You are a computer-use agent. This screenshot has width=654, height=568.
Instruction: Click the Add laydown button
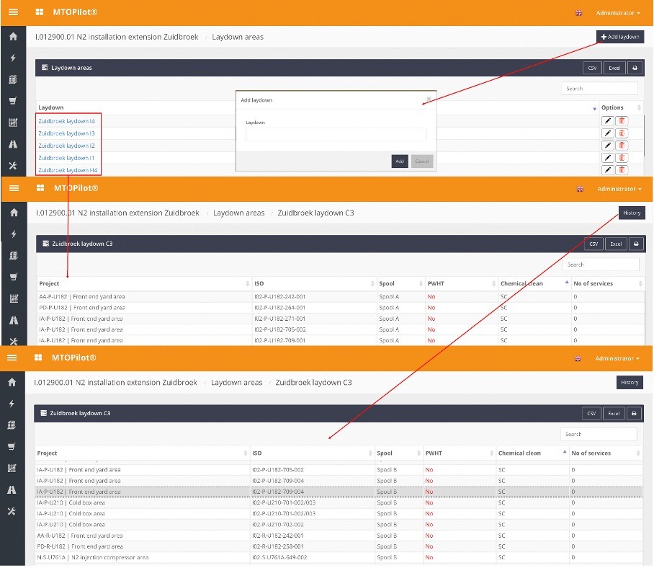click(x=620, y=37)
